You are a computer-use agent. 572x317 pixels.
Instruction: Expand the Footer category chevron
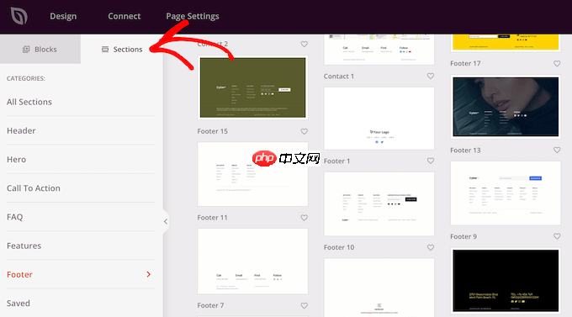click(x=148, y=274)
